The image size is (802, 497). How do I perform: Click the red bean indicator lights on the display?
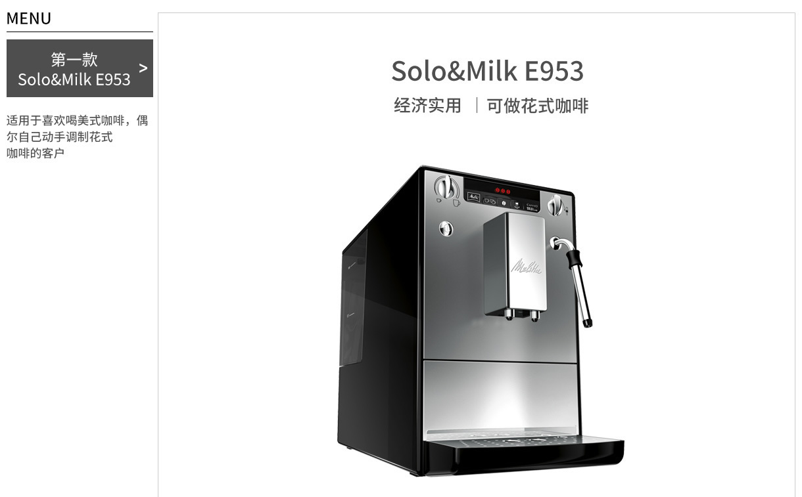[503, 191]
